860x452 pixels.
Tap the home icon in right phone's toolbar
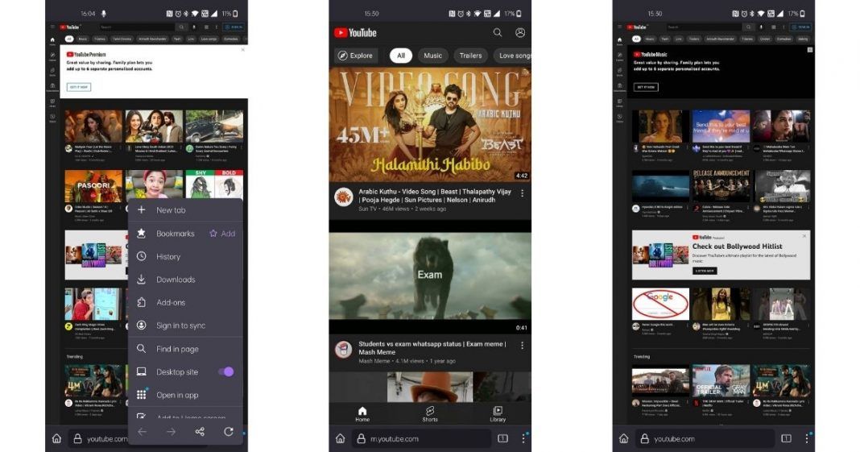point(623,438)
